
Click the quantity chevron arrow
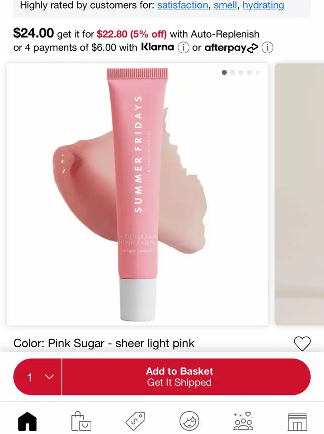click(x=50, y=377)
